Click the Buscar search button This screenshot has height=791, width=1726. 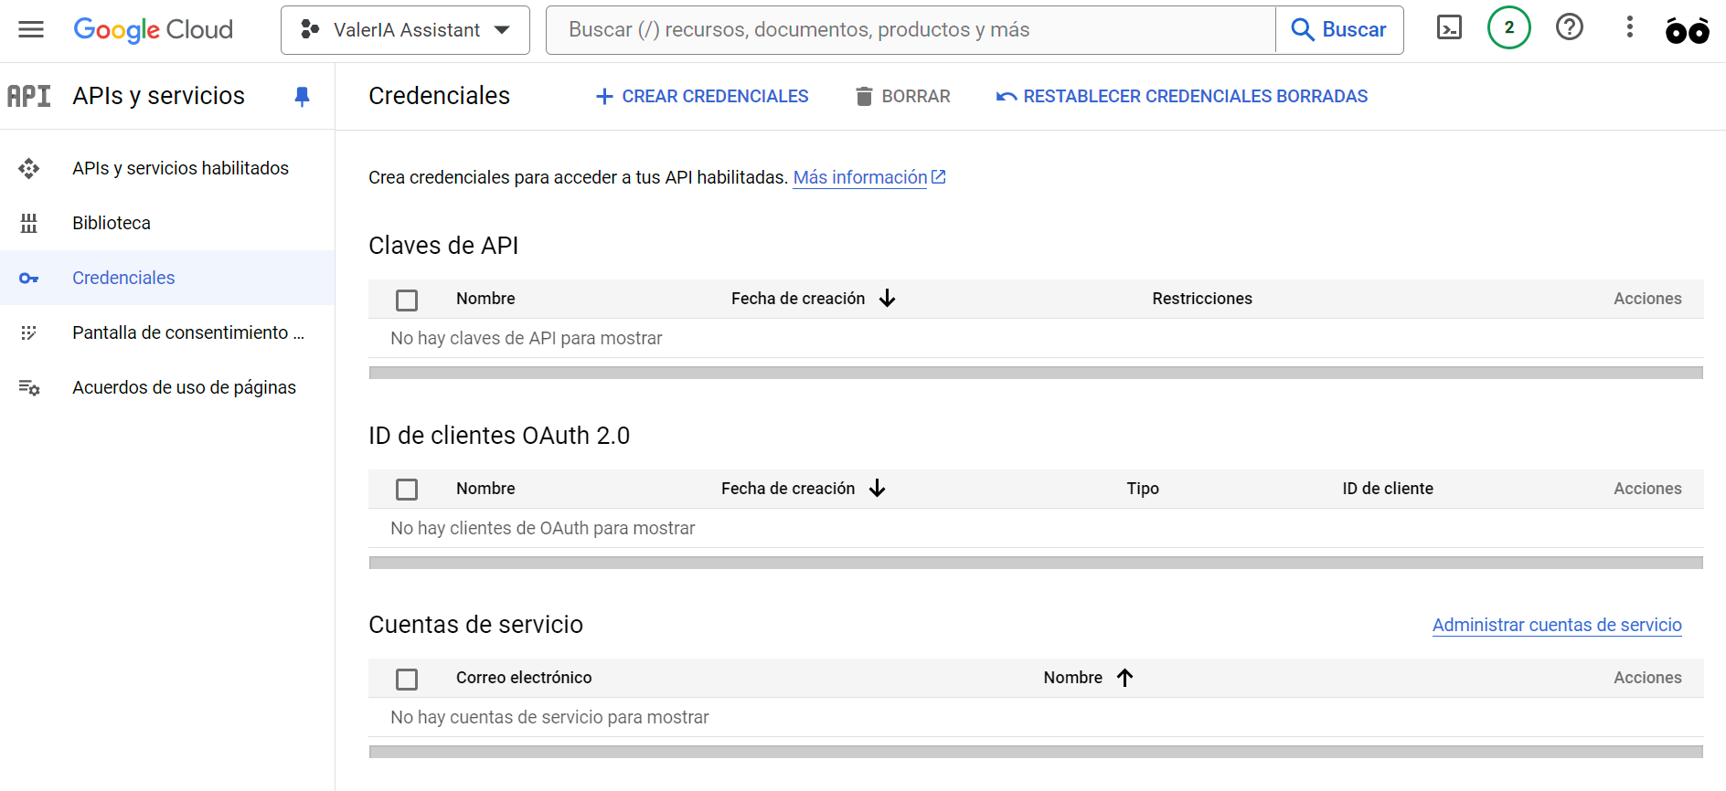[x=1339, y=30]
